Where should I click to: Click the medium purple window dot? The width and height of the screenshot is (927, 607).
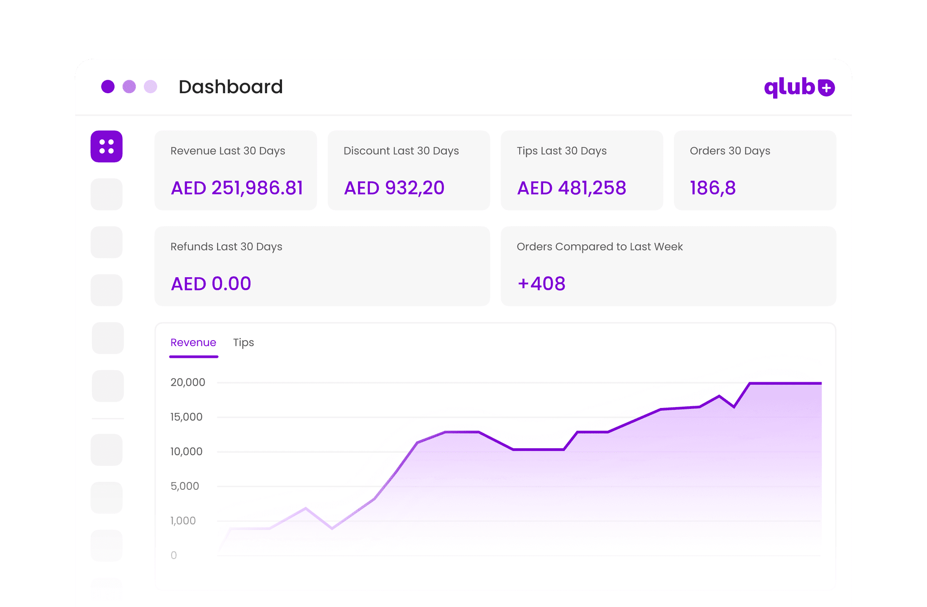click(129, 86)
